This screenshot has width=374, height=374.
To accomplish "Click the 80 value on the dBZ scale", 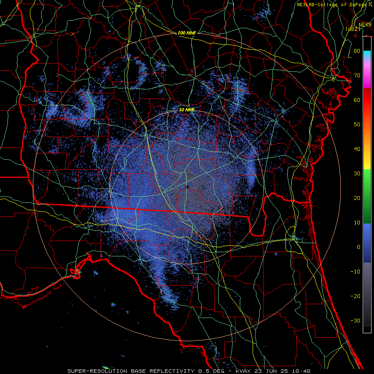I will tap(357, 51).
